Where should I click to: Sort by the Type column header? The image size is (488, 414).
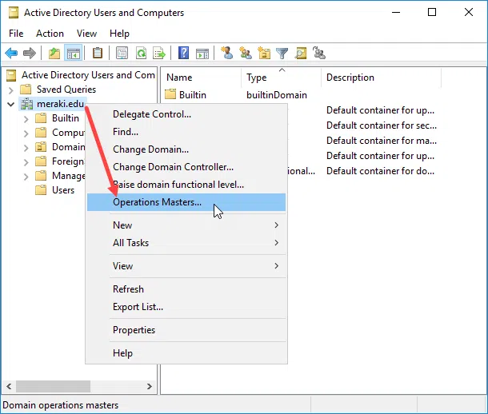(282, 78)
